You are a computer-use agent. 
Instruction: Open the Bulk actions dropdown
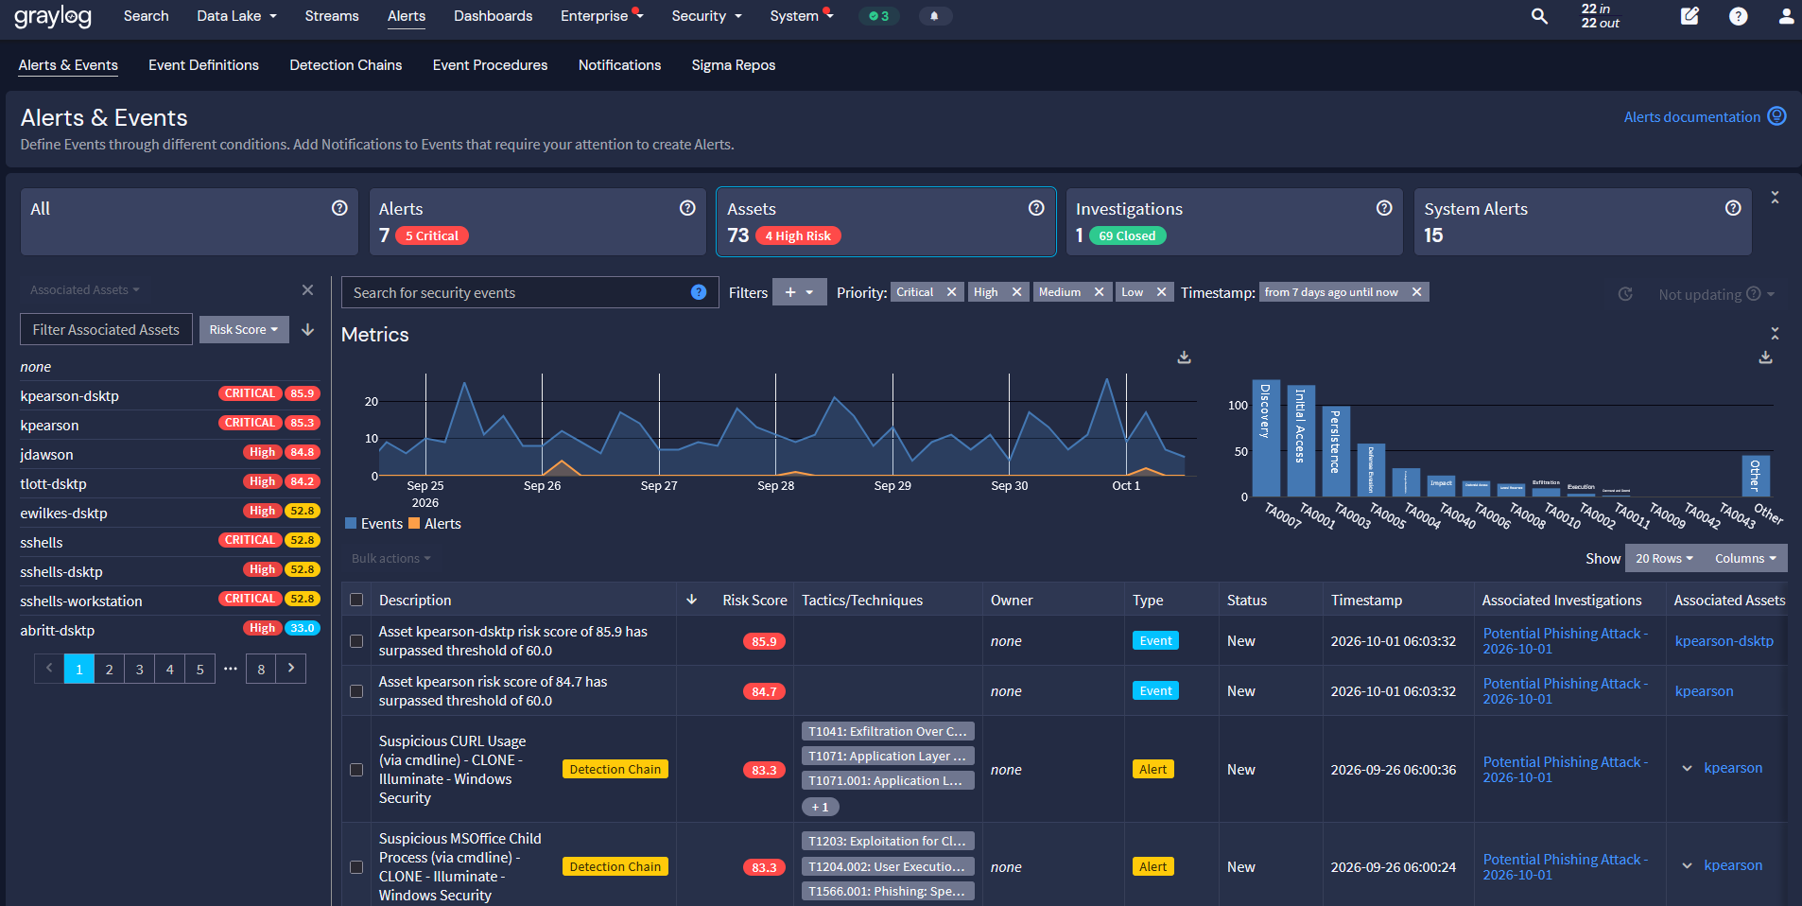[x=390, y=558]
